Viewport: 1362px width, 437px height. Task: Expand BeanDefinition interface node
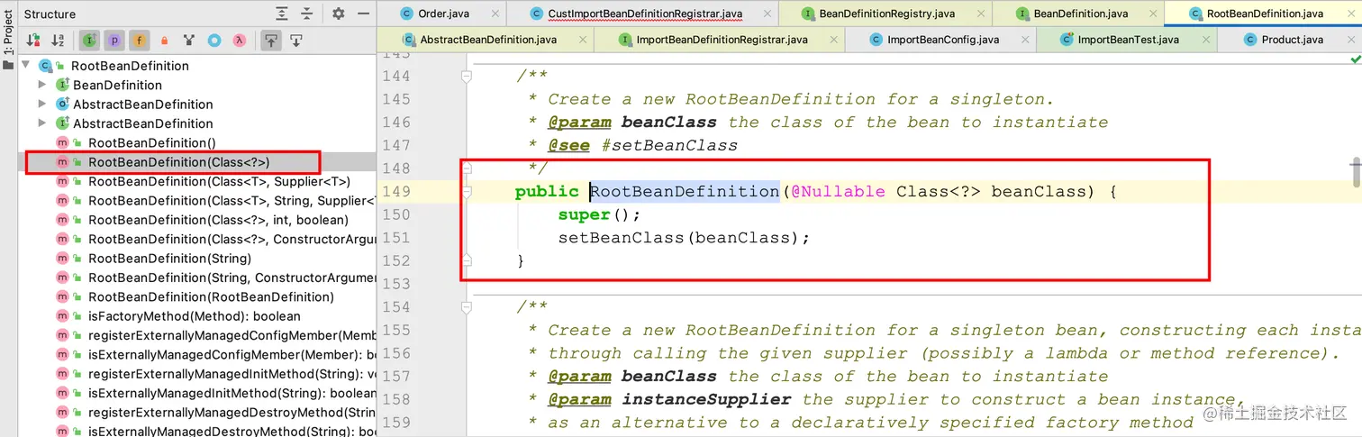coord(41,85)
